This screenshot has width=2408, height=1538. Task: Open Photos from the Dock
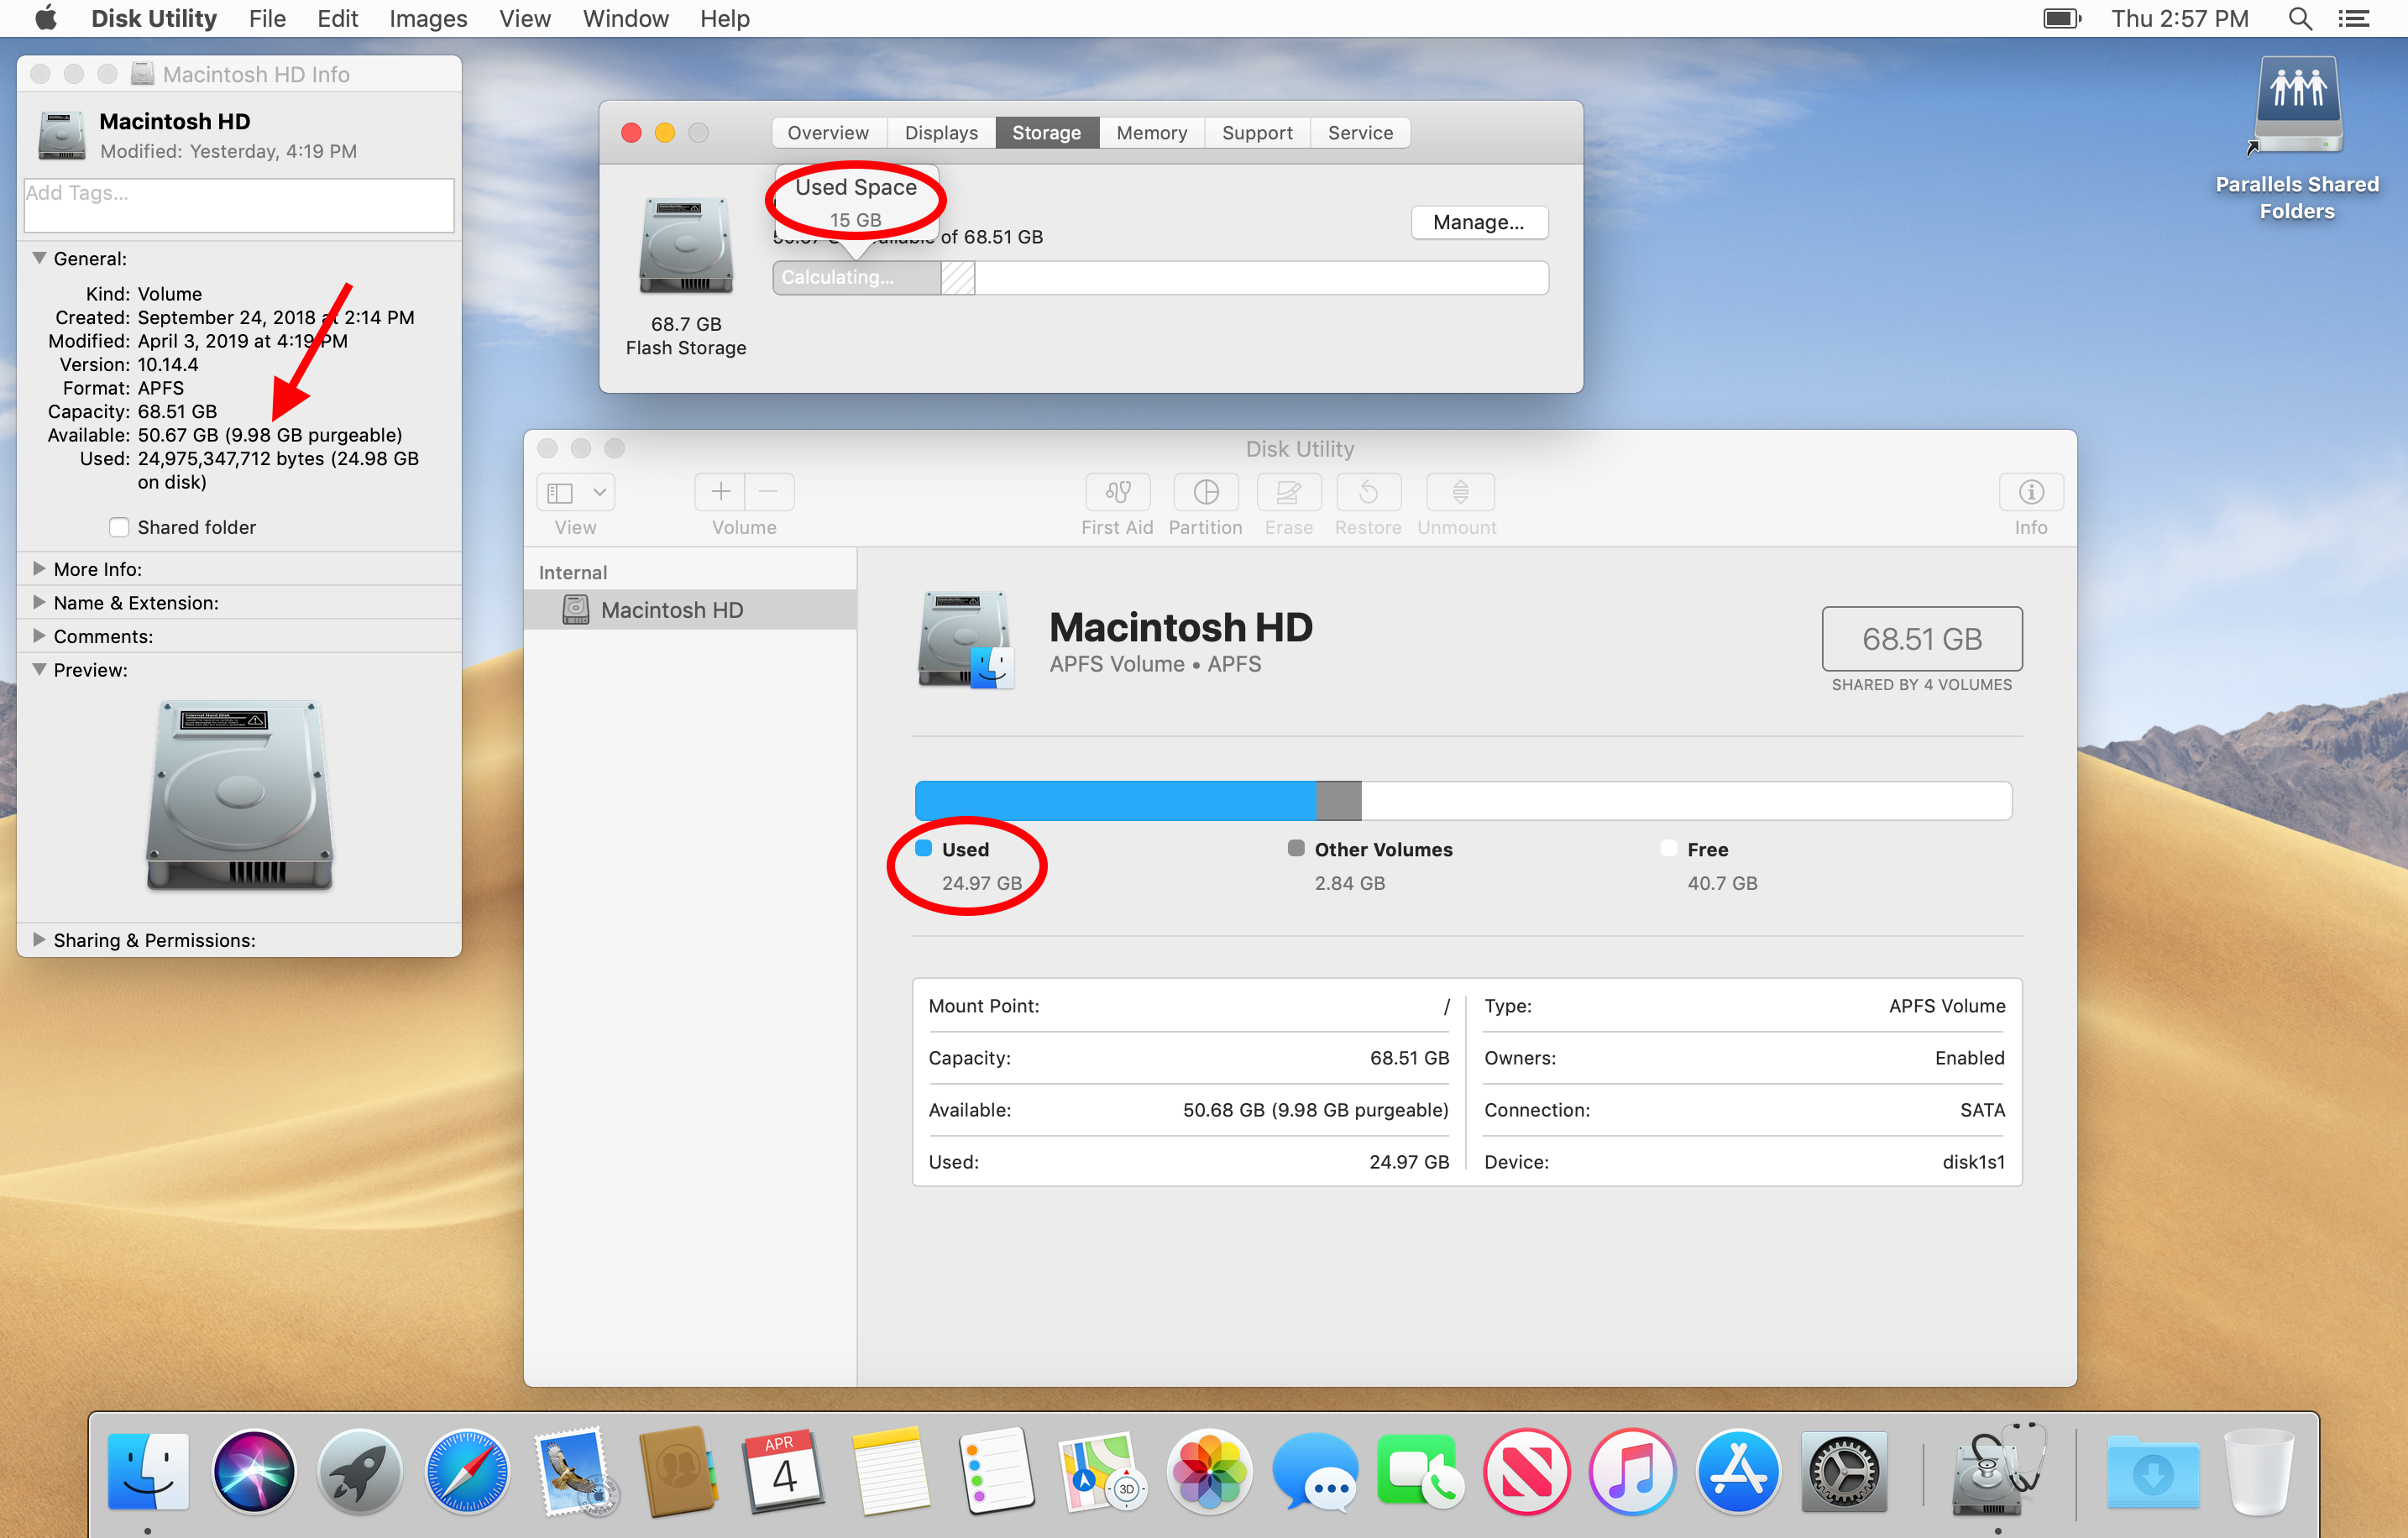1209,1471
